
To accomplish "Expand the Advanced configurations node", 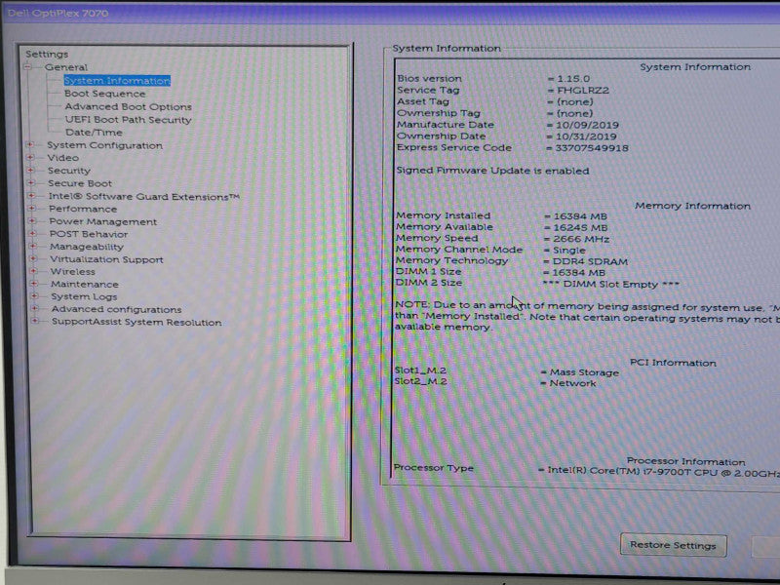I will point(35,308).
